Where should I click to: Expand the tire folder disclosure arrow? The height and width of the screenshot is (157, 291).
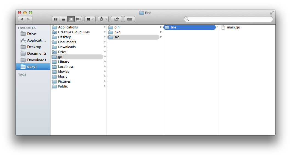point(217,27)
